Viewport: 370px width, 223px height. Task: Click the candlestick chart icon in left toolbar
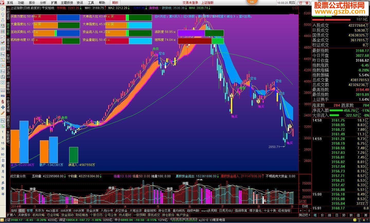3,43
